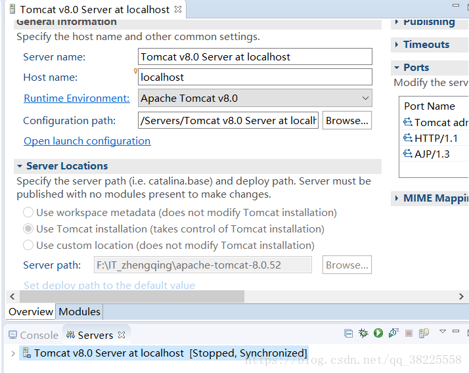Click the Host name input field
Screen dimensions: 469x373
[255, 77]
